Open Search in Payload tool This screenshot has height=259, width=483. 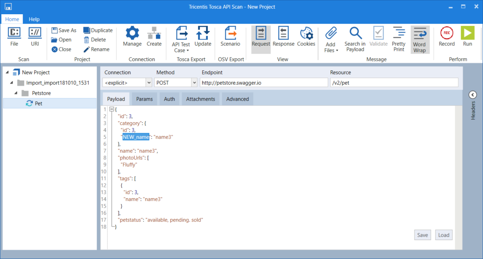[355, 39]
